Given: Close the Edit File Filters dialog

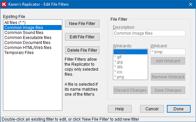Looking at the screenshot, I should (x=191, y=4).
